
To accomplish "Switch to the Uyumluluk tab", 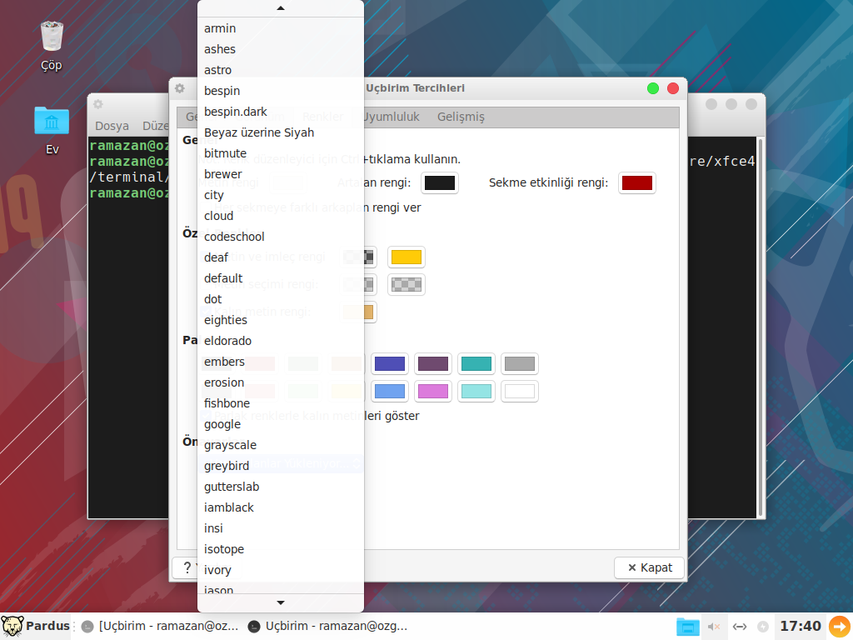I will [392, 117].
